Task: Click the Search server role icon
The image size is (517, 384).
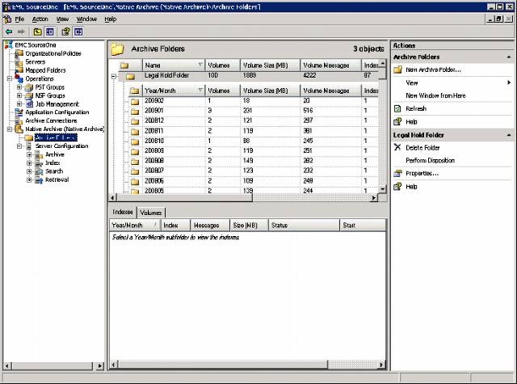Action: [39, 171]
